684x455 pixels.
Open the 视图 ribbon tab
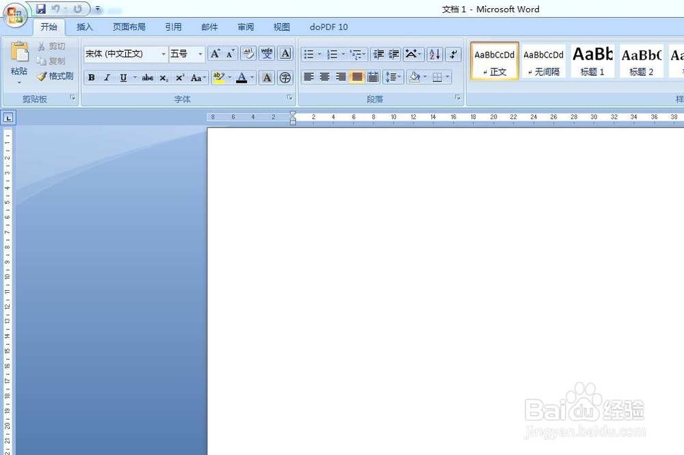tap(281, 27)
